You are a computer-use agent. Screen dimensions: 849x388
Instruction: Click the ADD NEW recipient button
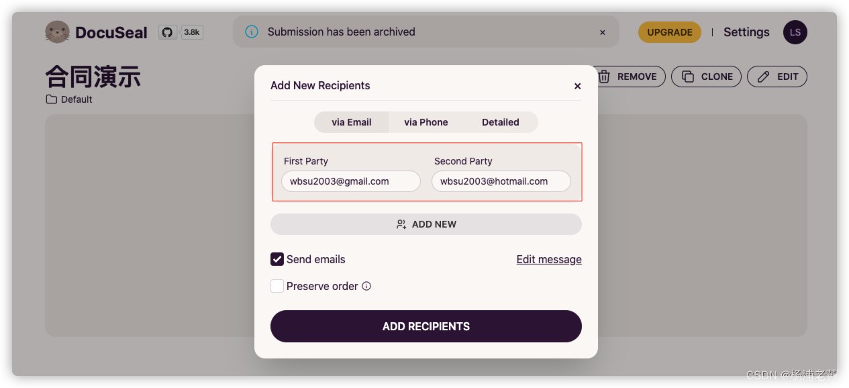426,224
